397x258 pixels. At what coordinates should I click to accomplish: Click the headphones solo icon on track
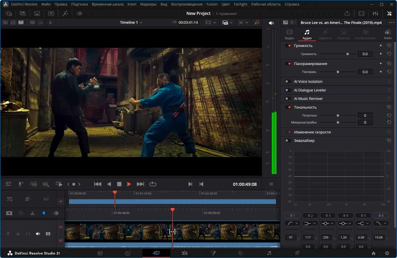click(28, 234)
